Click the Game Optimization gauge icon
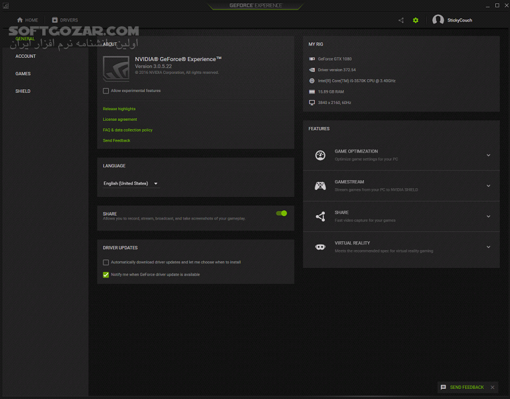Screen dimensions: 510x399 (320, 155)
